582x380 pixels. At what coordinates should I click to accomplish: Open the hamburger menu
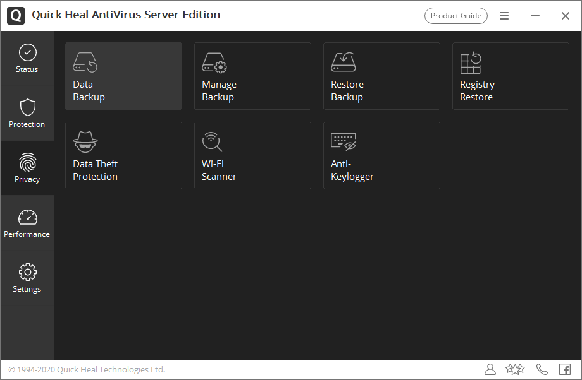point(504,16)
